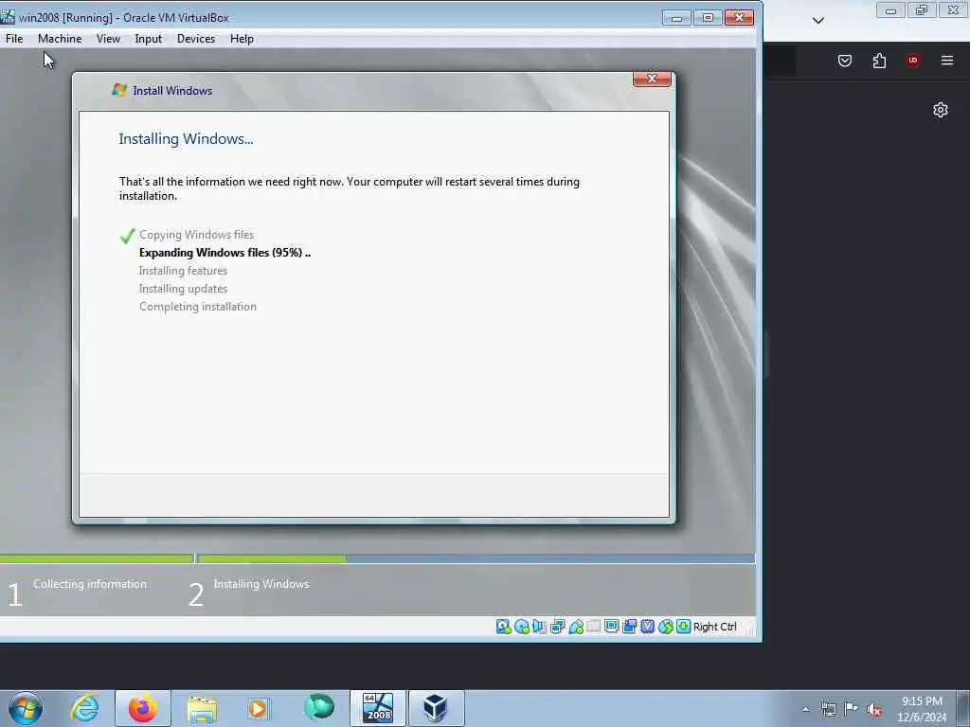Minimize the Firefox window

tap(890, 10)
